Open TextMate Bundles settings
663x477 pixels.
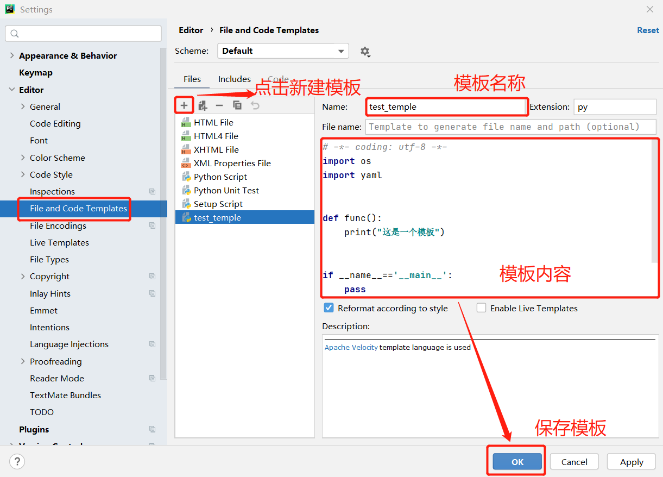pos(65,396)
